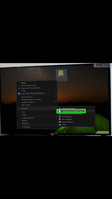Expand the Send to submenu arrow
The image size is (112, 199).
(x=55, y=108)
